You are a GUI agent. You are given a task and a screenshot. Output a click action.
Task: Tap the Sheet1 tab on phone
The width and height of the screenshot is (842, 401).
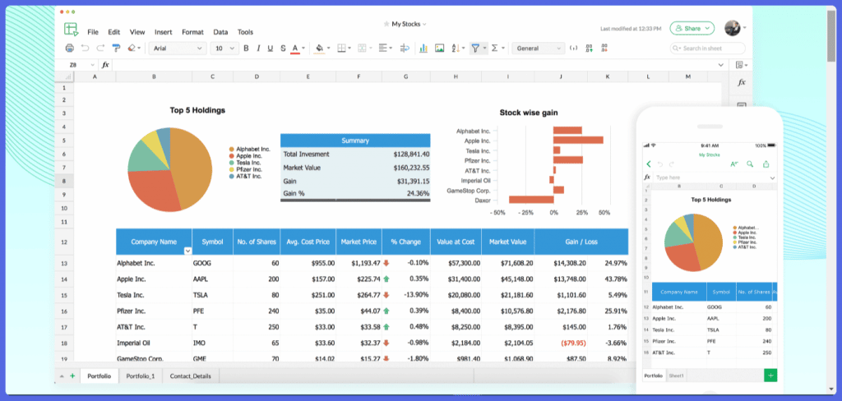pos(676,376)
